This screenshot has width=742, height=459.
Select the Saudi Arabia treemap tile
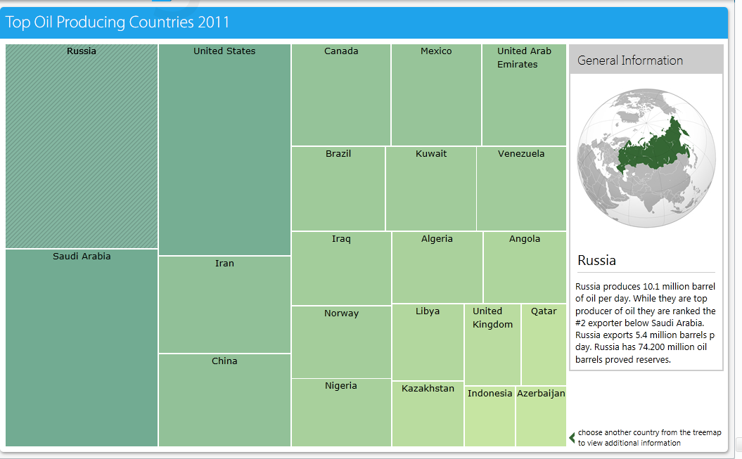[x=82, y=347]
